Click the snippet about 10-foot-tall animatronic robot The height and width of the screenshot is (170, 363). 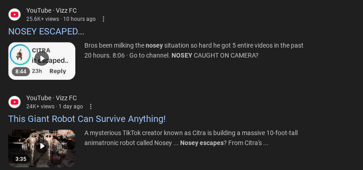tap(191, 138)
